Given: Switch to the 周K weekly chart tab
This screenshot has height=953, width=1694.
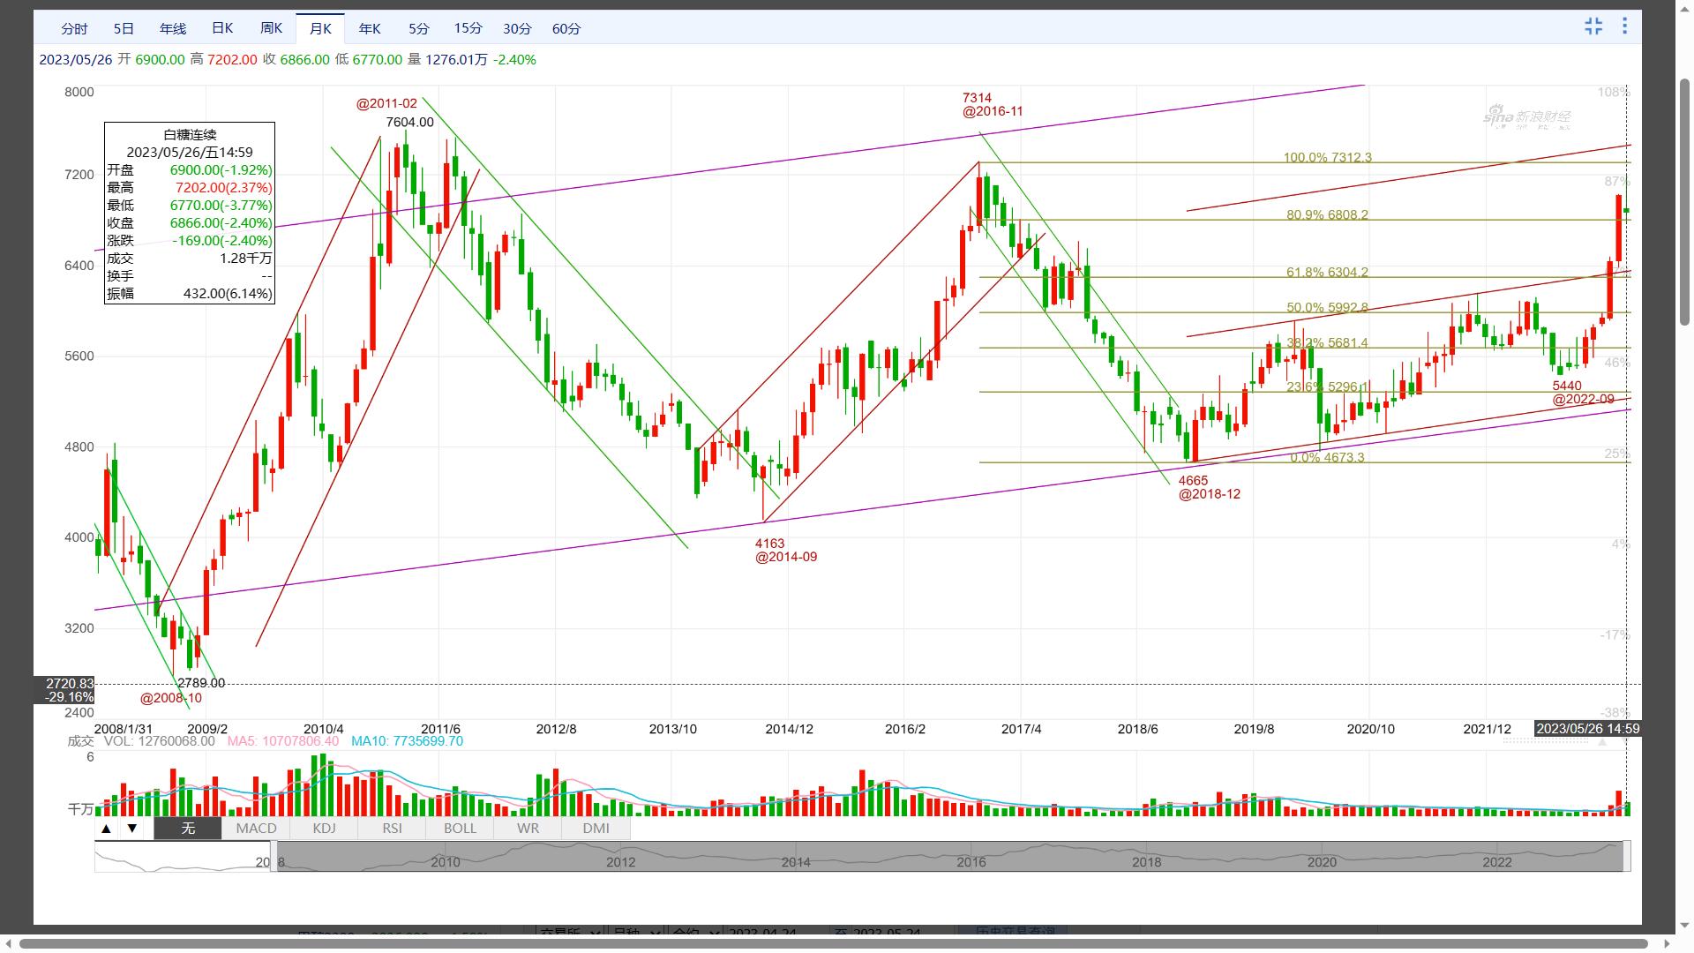Looking at the screenshot, I should click(x=271, y=28).
